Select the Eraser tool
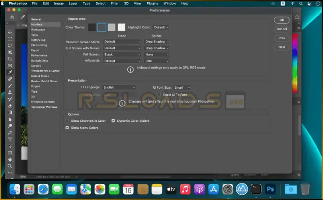323x200 pixels. tap(10, 106)
